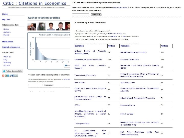The width and height of the screenshot is (184, 138).
Task: Click the H-Index legend marker under the chart
Action: 66,65
